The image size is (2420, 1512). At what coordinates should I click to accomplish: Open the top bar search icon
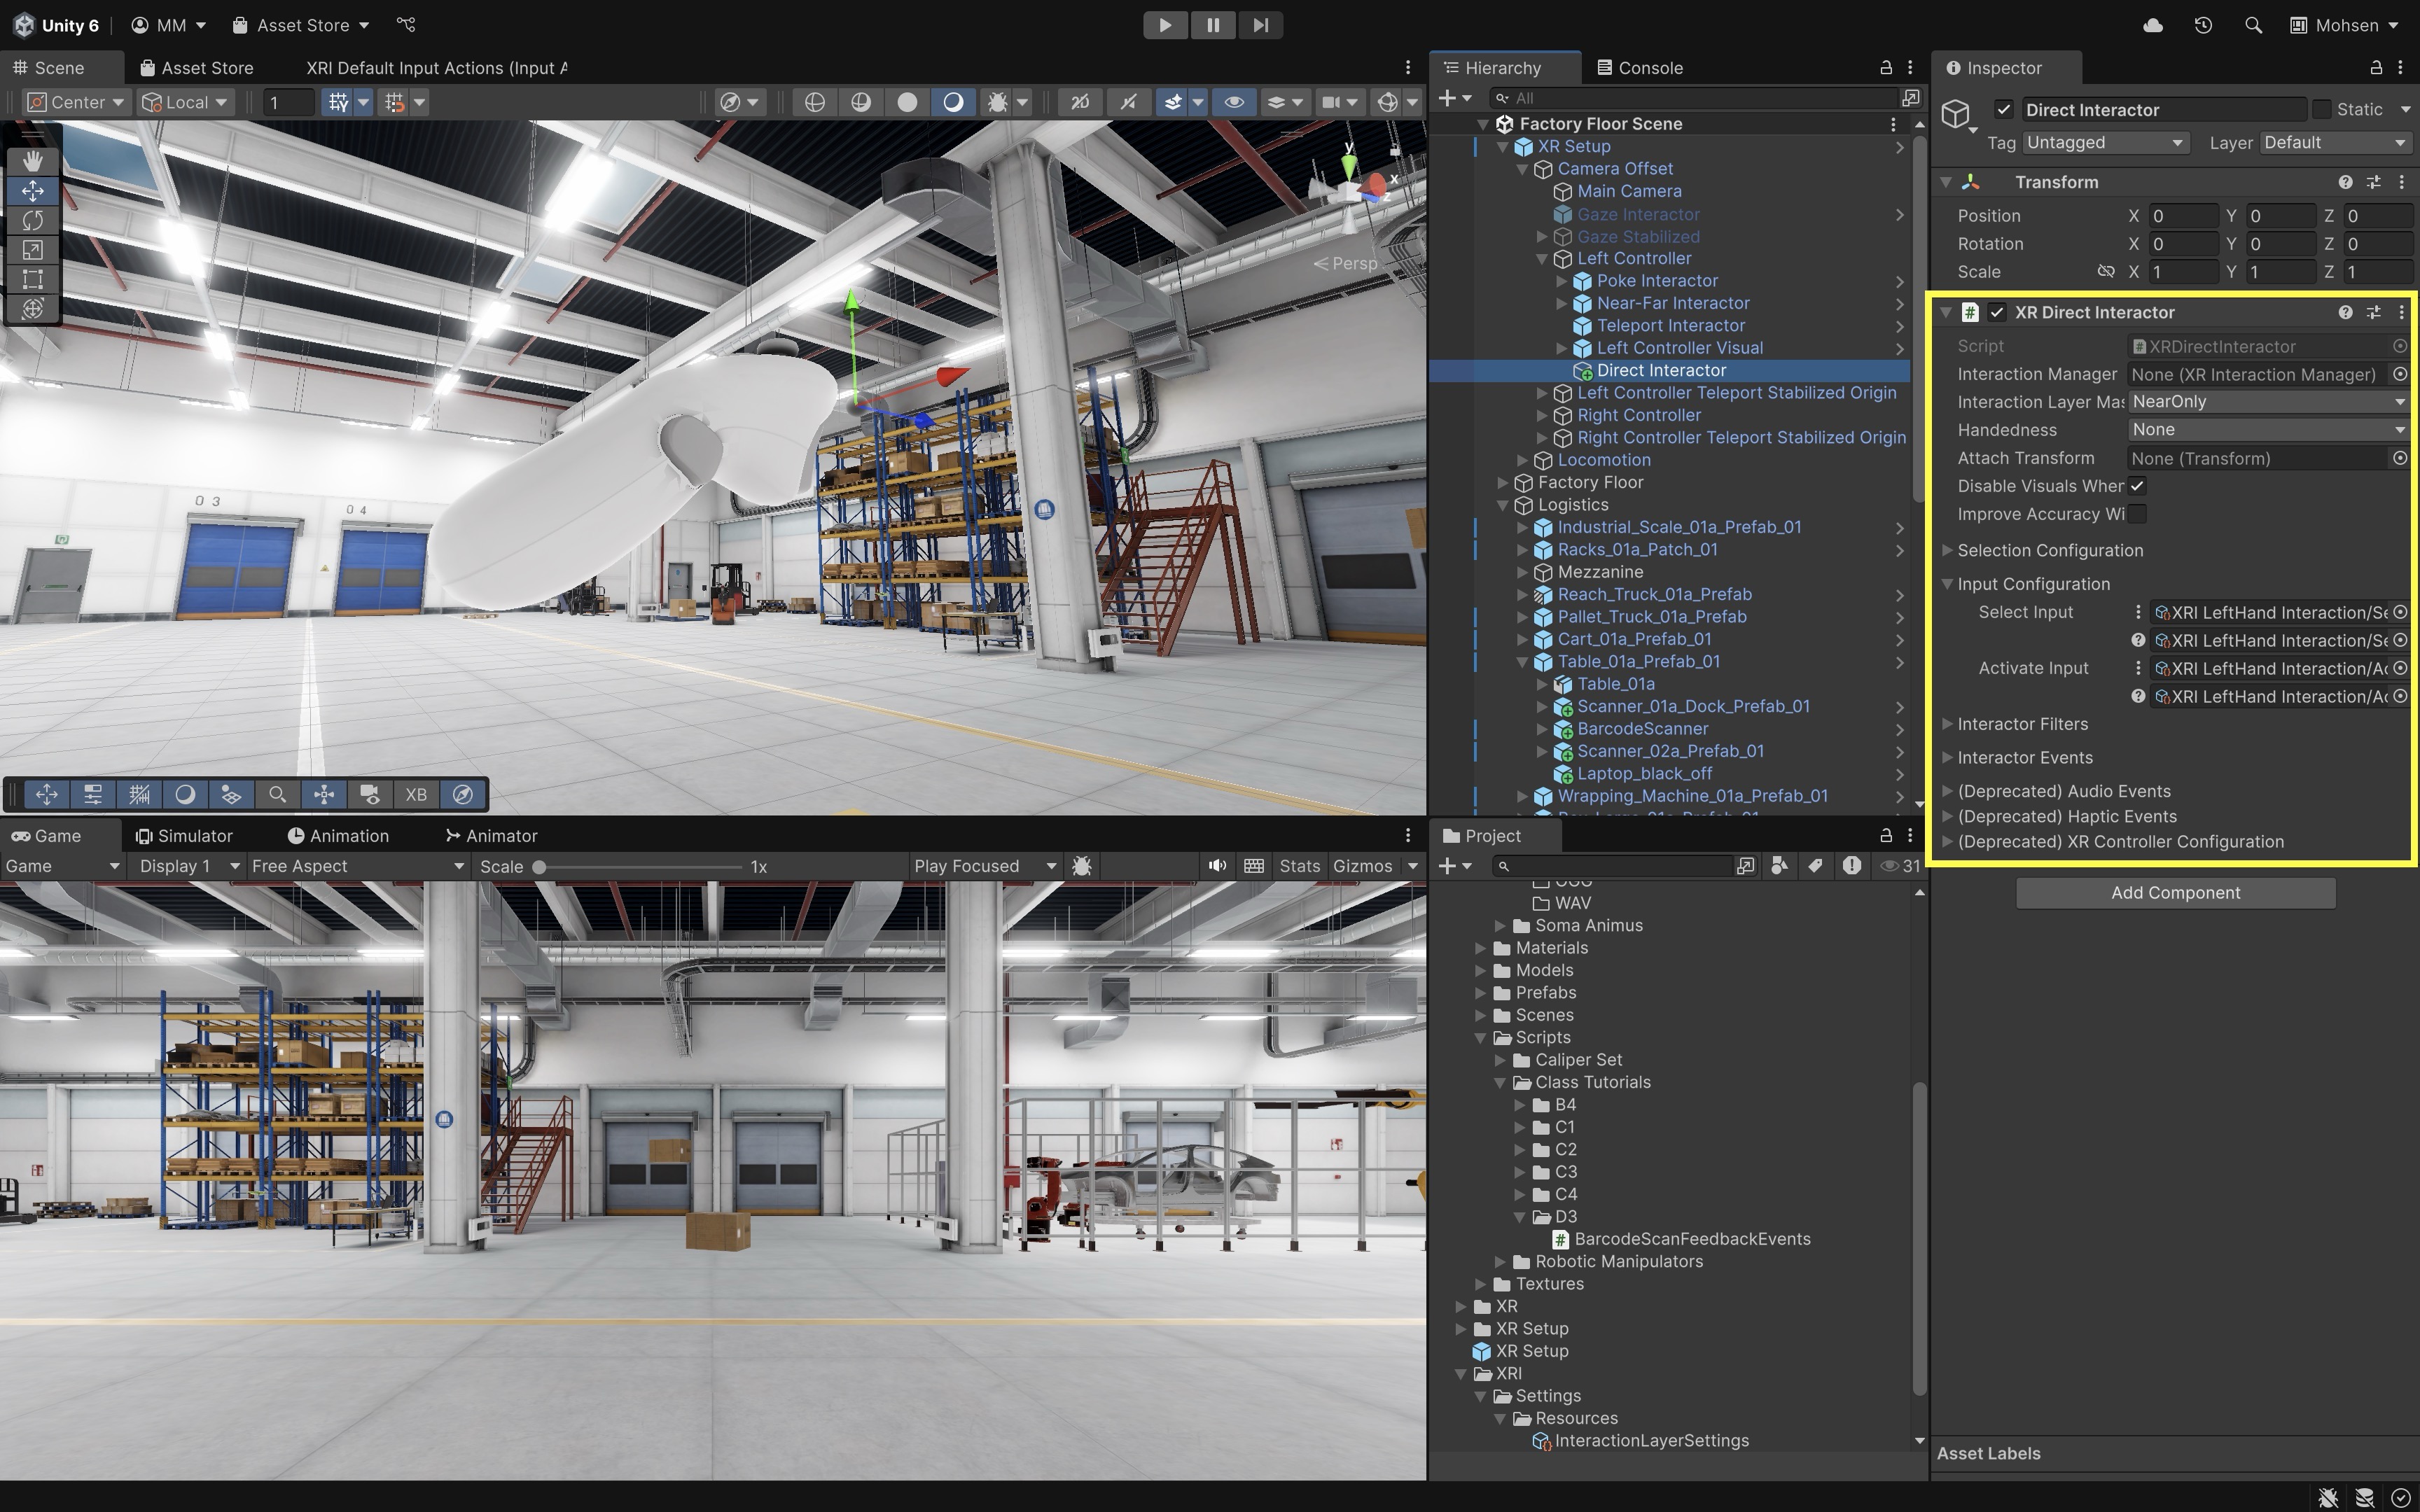tap(2253, 25)
